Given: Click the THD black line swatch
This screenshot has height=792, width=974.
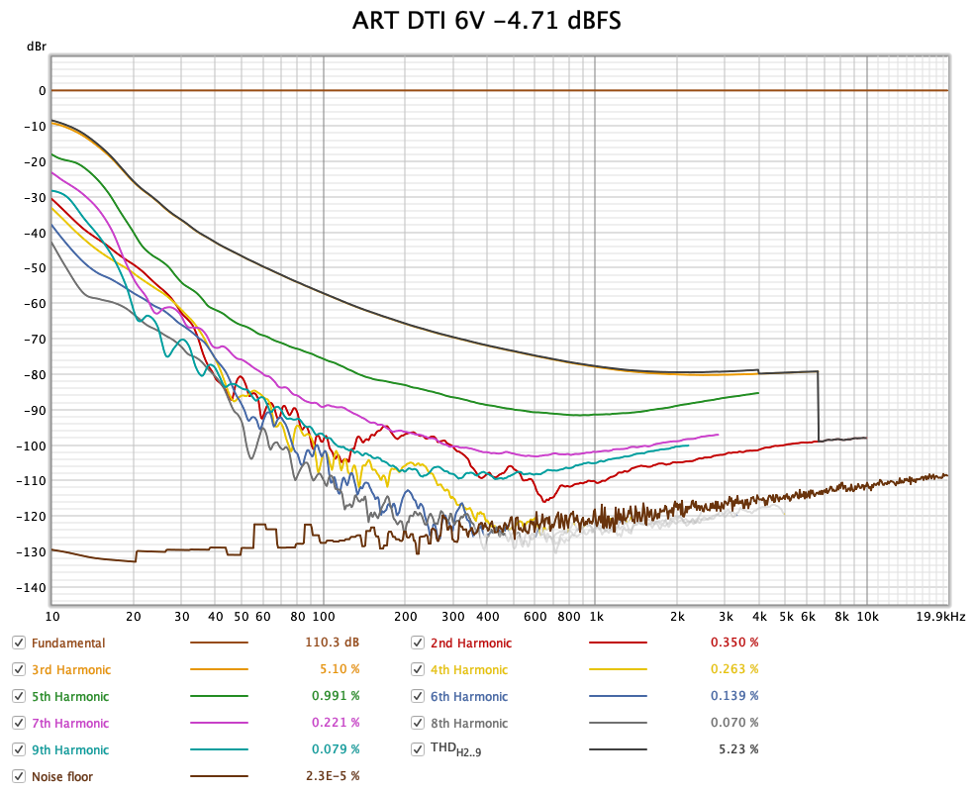Looking at the screenshot, I should [x=618, y=749].
